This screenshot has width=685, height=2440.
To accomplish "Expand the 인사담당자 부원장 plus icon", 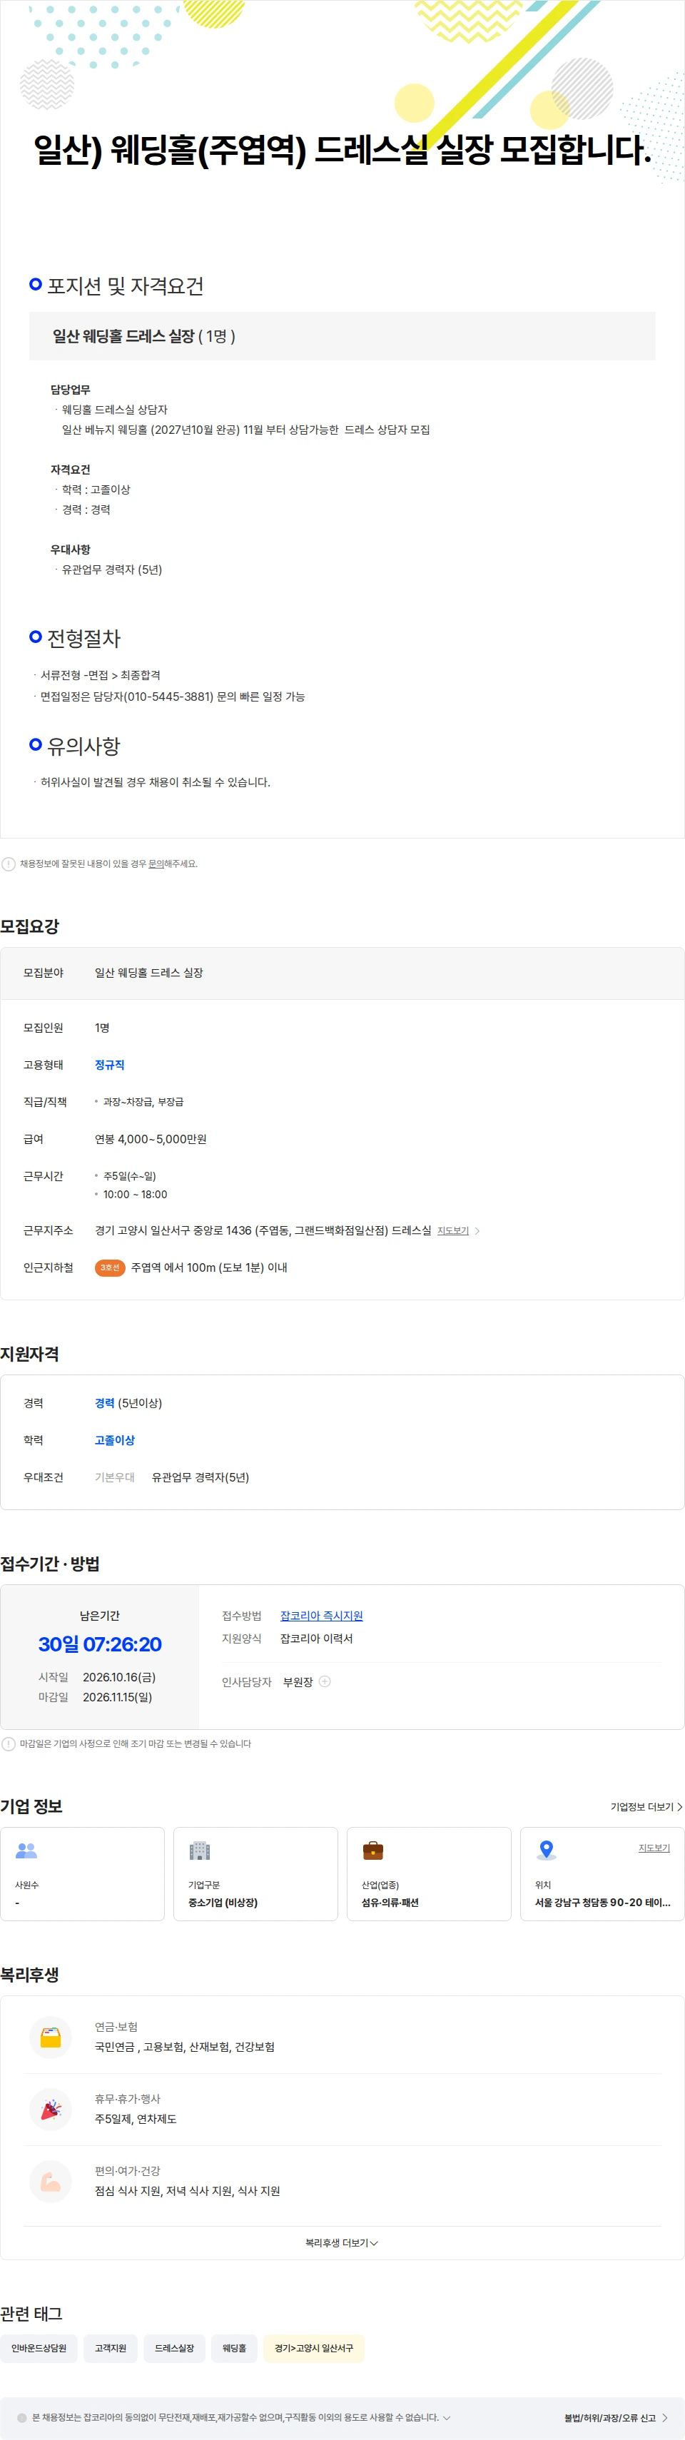I will point(325,1681).
